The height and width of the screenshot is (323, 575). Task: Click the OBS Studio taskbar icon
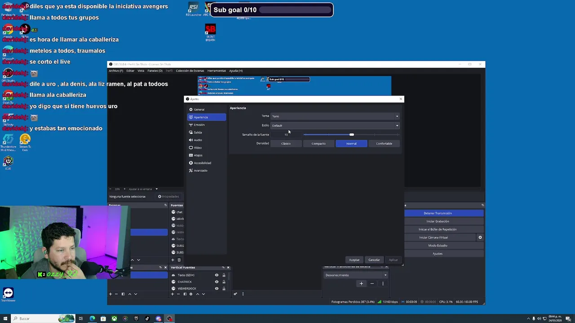[169, 319]
